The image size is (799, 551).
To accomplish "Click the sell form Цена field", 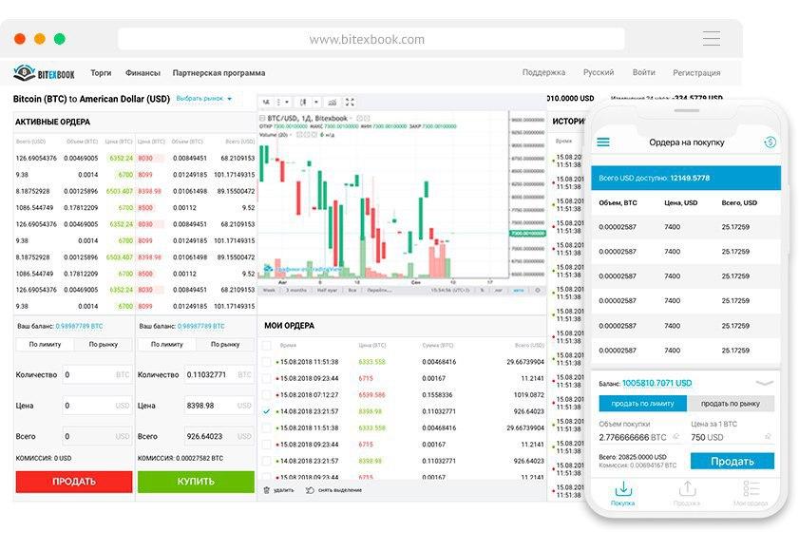I will [x=97, y=406].
